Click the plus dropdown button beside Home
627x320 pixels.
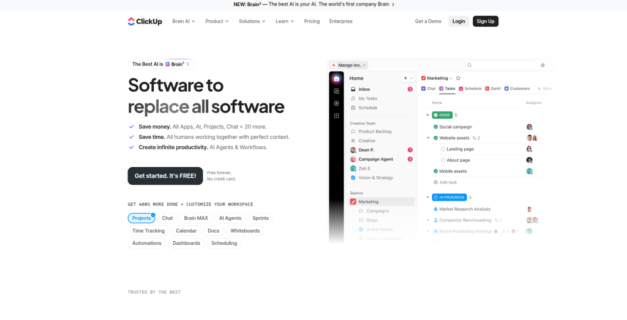(408, 78)
